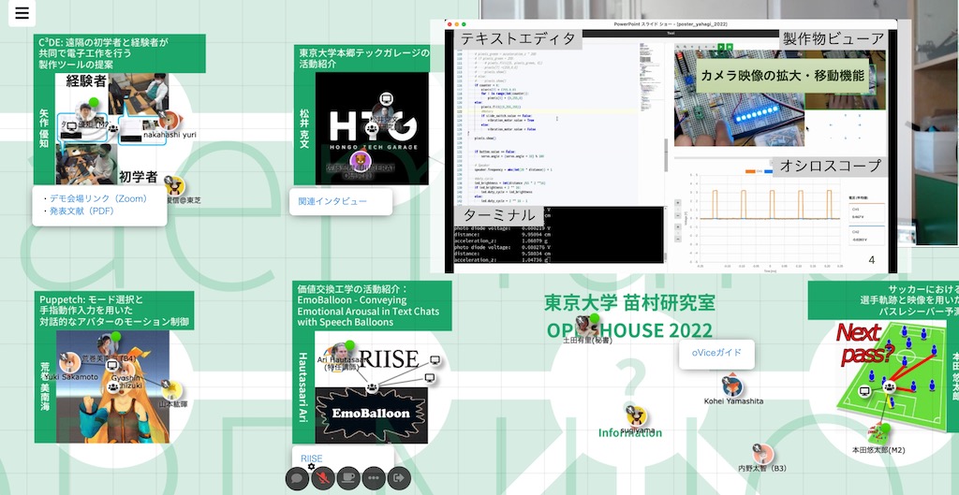
Task: Click ターミナル label in shared slide
Action: pos(499,215)
